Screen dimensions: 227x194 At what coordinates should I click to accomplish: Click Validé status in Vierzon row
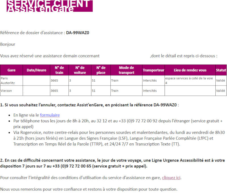(x=220, y=91)
